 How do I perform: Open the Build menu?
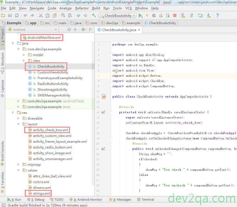pos(96,8)
